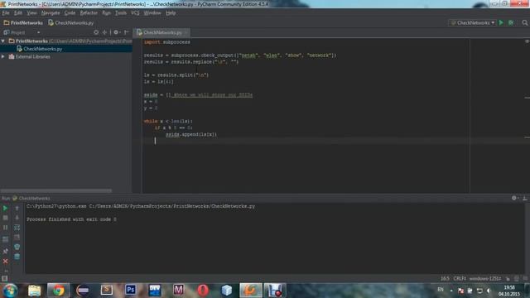Click Stop process icon in Run panel
Viewport: 530px width, 298px height.
point(5,218)
